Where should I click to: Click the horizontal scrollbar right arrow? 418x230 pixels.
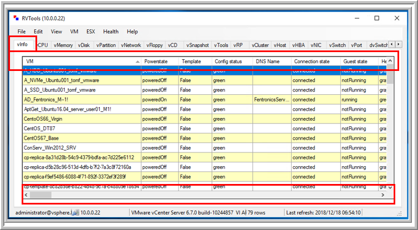(x=381, y=195)
